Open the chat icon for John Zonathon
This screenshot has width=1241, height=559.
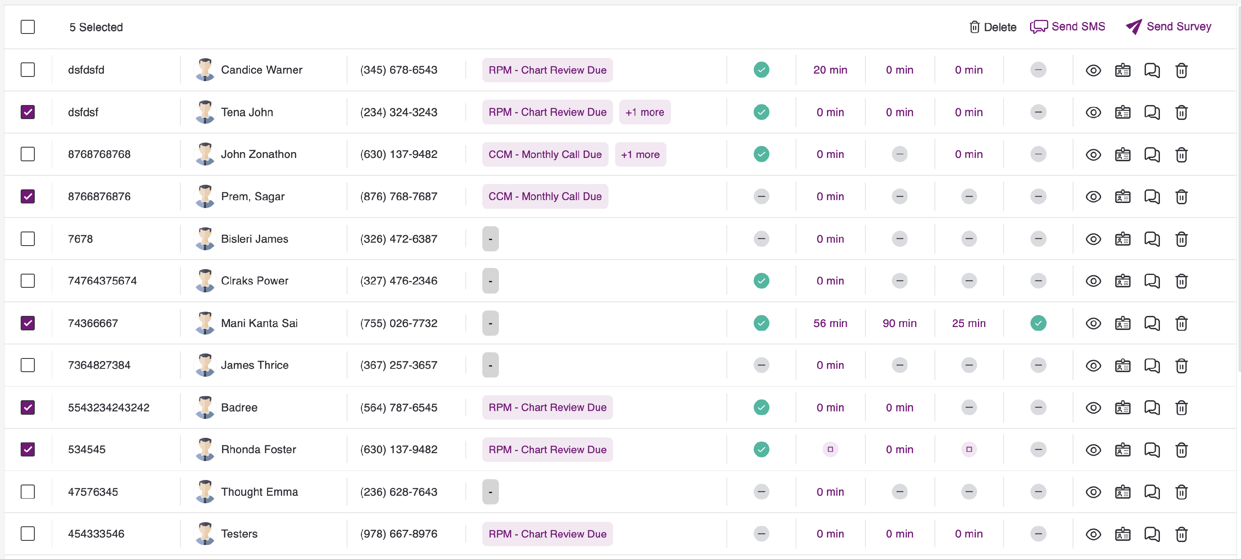point(1152,155)
